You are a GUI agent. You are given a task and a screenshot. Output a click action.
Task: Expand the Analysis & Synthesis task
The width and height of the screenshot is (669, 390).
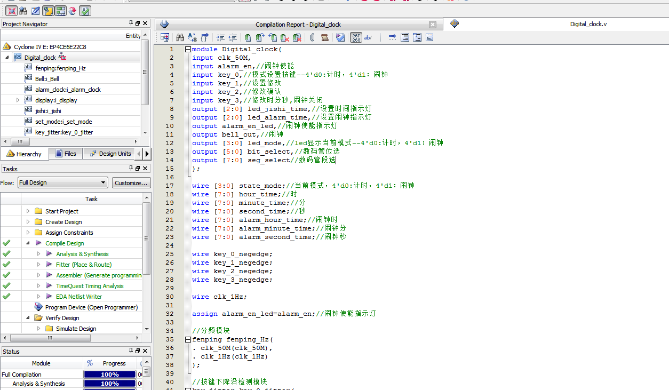(x=38, y=254)
